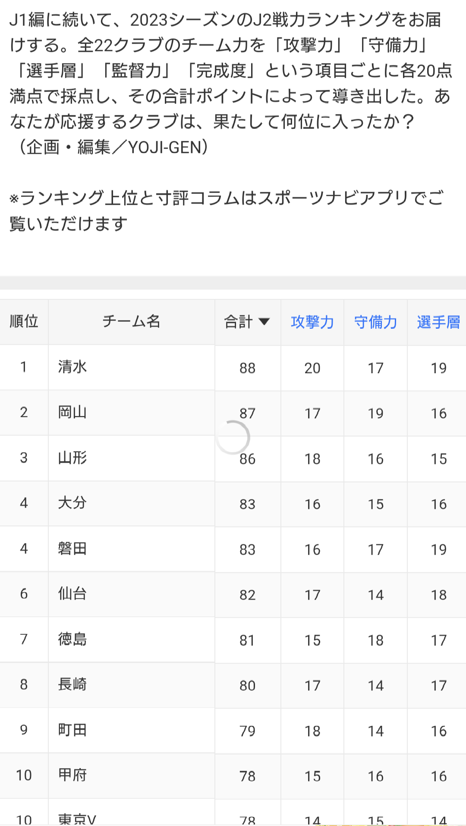Image resolution: width=466 pixels, height=826 pixels.
Task: Sort the ranking by 守備力
Action: pyautogui.click(x=375, y=322)
